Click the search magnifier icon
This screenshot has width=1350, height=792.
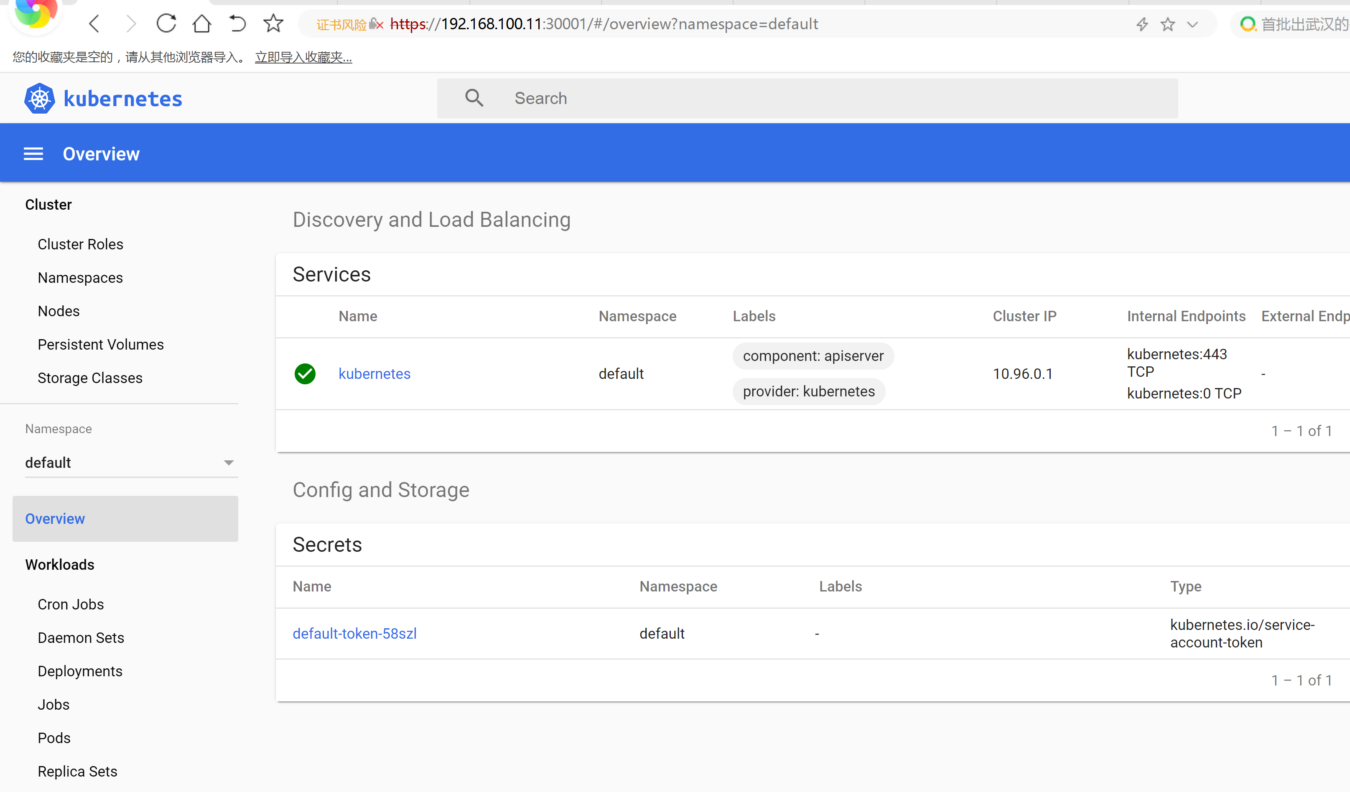[x=474, y=98]
